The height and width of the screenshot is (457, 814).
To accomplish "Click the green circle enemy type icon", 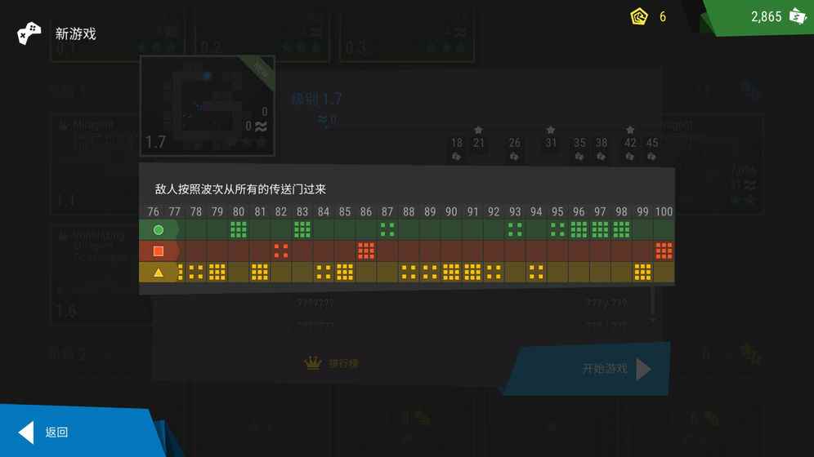I will 159,229.
